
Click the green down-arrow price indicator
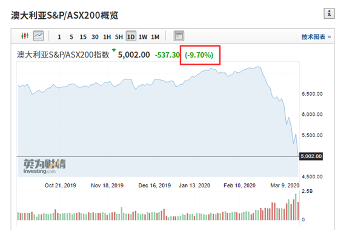pyautogui.click(x=114, y=50)
